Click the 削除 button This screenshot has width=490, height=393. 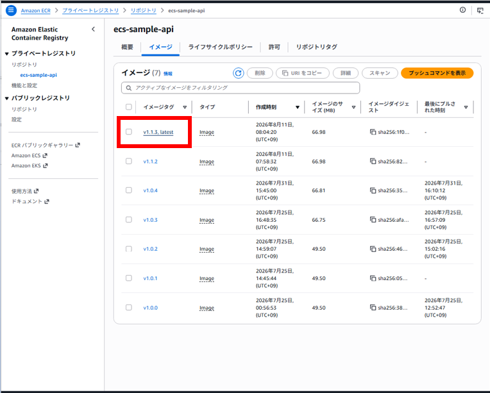(260, 73)
